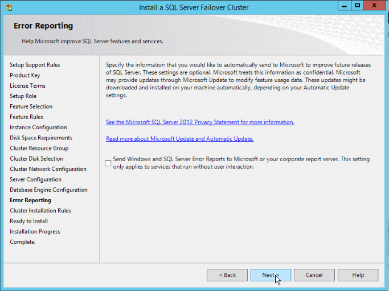The height and width of the screenshot is (291, 389).
Task: Select Cluster Resource Group step
Action: (39, 148)
